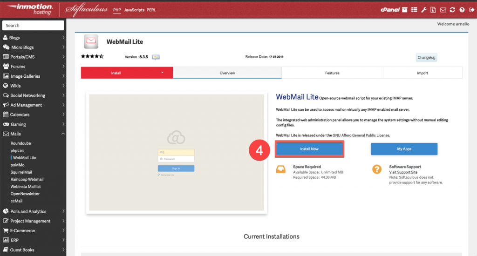Image resolution: width=477 pixels, height=256 pixels.
Task: Expand the ERP category chevron
Action: coord(63,240)
